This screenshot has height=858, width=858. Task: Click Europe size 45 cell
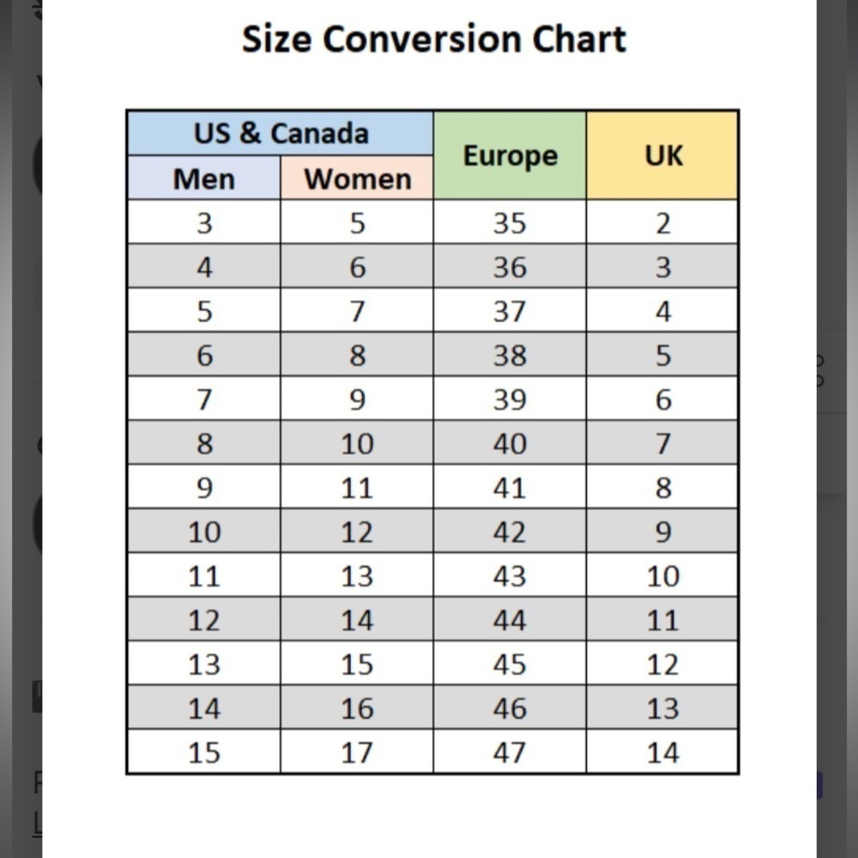point(510,664)
